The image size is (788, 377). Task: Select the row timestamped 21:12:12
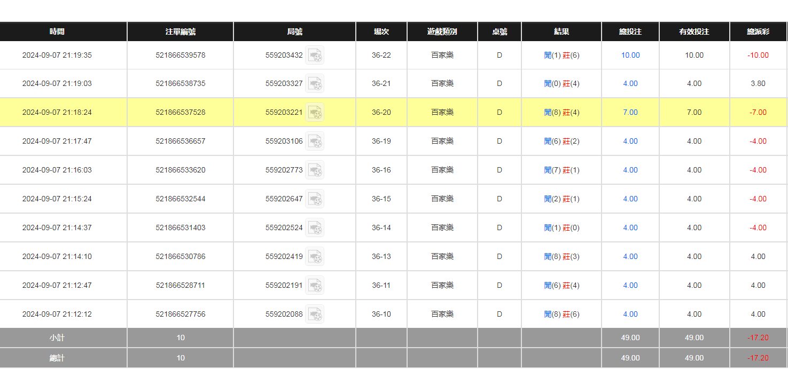[57, 315]
